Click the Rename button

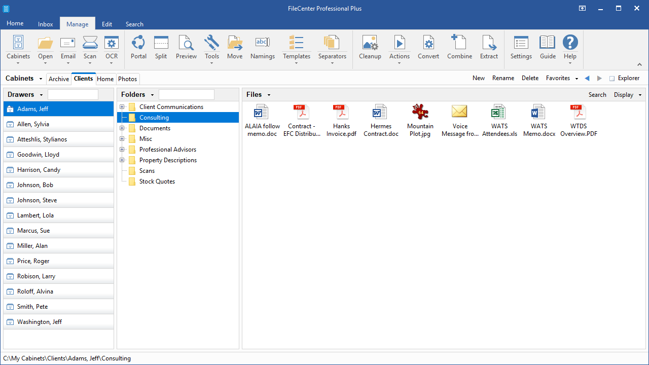coord(503,78)
